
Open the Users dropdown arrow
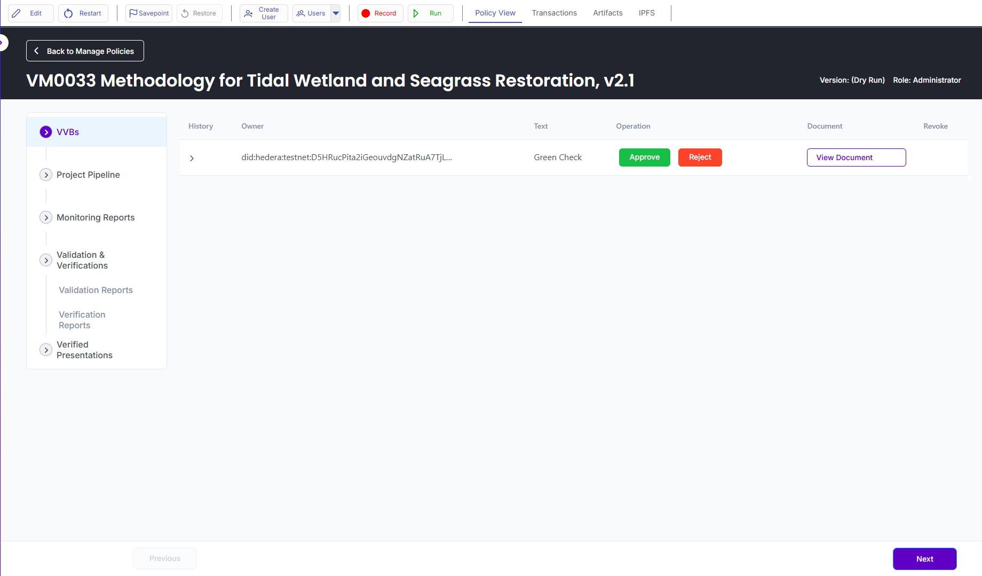[336, 13]
